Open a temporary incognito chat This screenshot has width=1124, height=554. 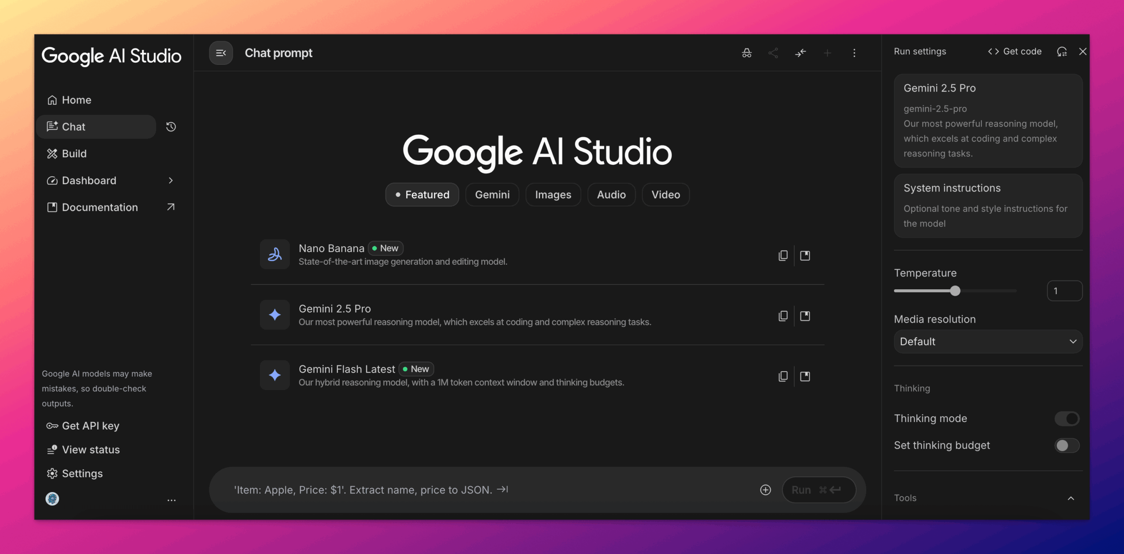746,53
